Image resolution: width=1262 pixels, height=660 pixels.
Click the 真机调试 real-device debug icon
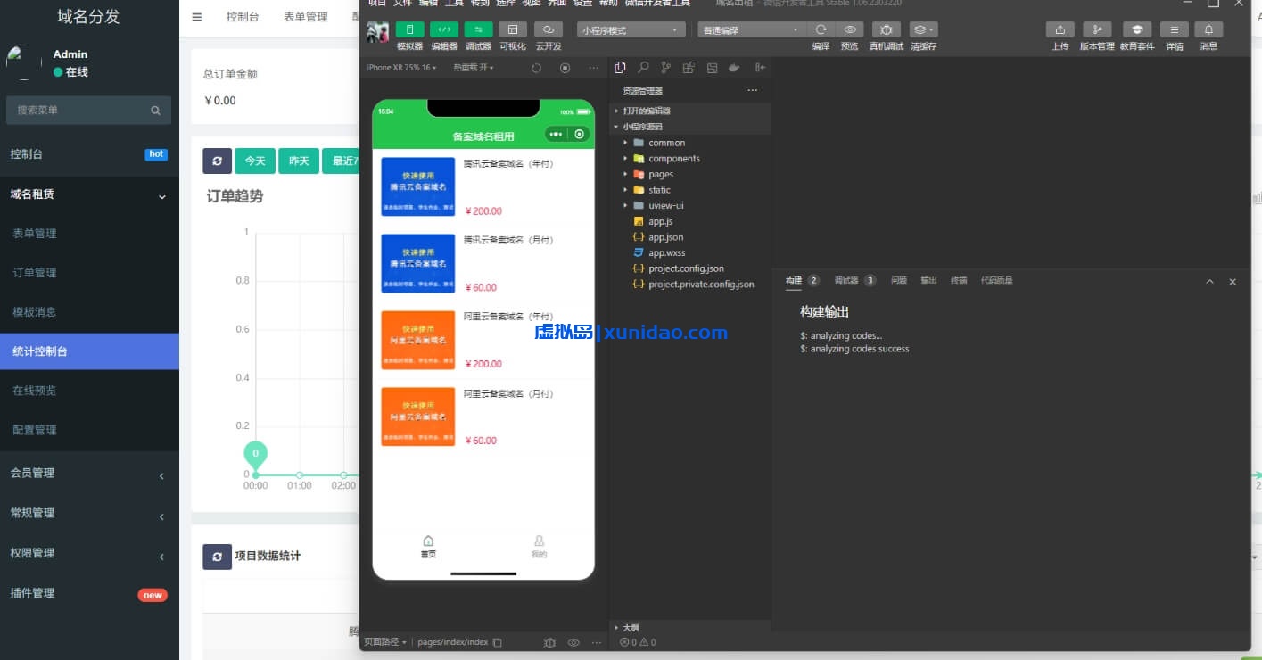click(x=886, y=29)
